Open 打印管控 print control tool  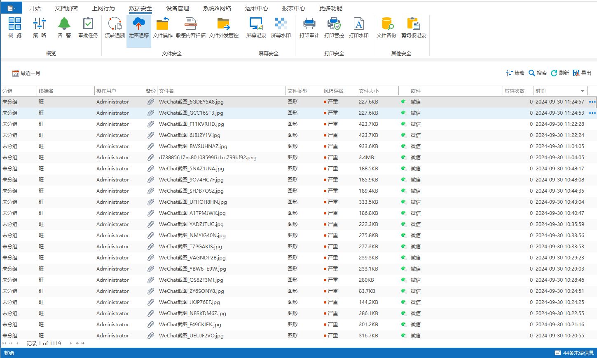pos(334,28)
